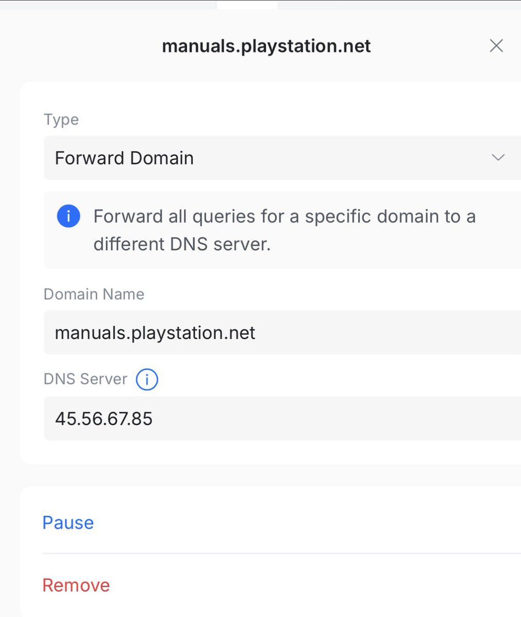Close the manuals.playstation.net dialog
The width and height of the screenshot is (521, 617).
pos(496,46)
